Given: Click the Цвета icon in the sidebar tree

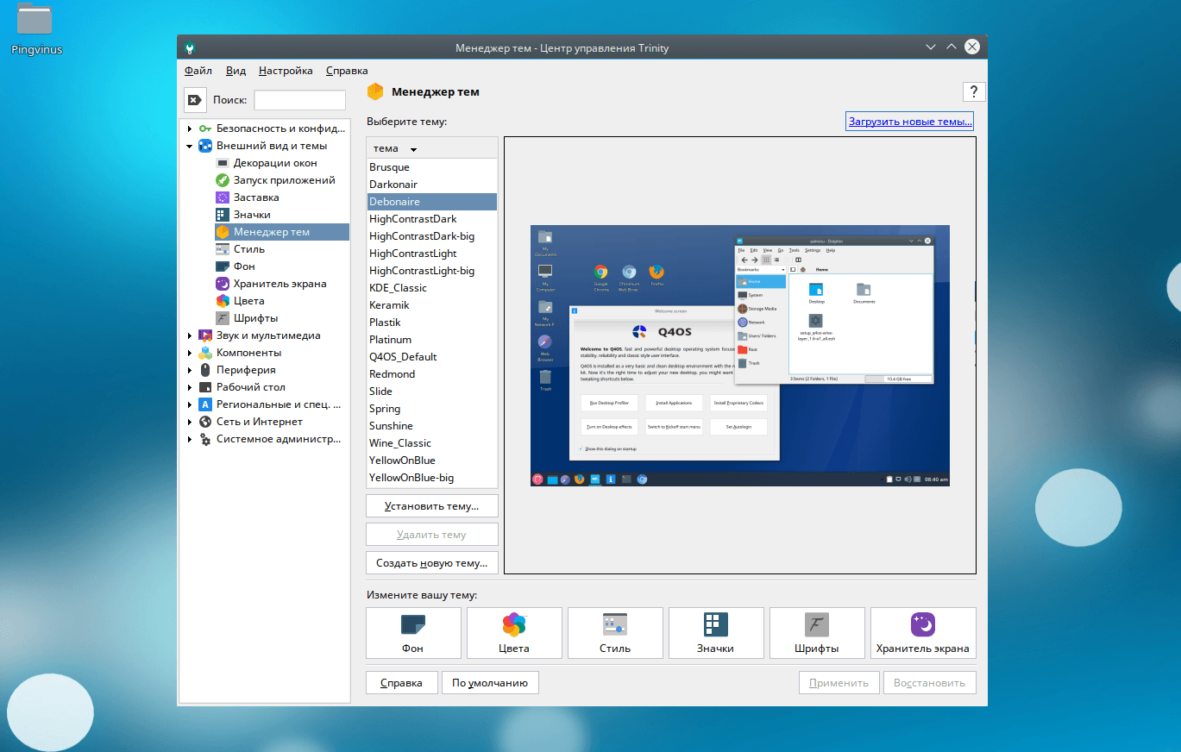Looking at the screenshot, I should click(223, 301).
